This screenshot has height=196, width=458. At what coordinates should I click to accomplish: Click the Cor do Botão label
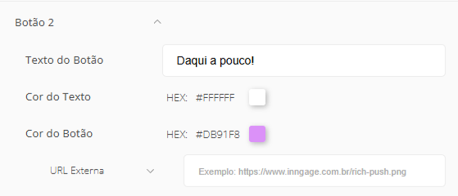[x=59, y=133]
